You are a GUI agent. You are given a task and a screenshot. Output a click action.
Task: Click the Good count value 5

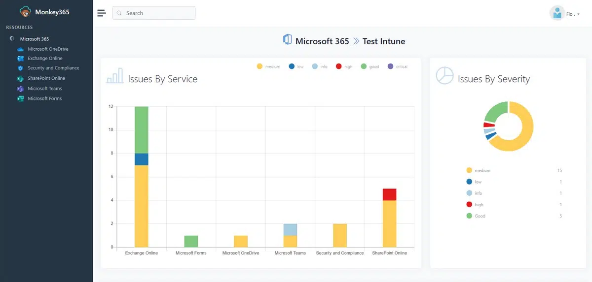click(560, 216)
